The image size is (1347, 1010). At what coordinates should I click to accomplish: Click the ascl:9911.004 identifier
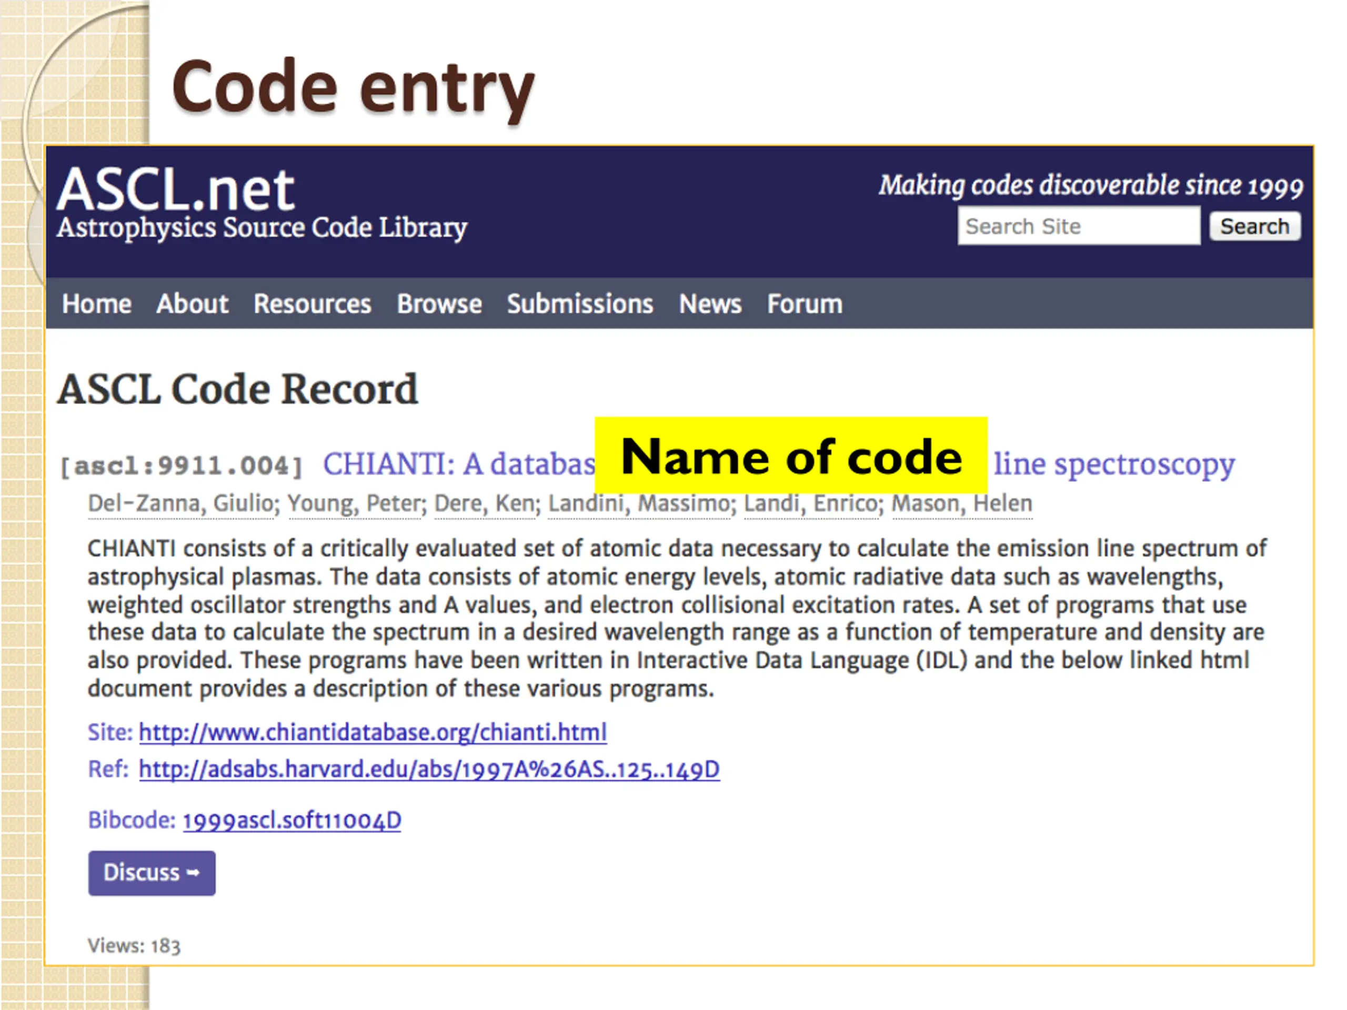(182, 467)
